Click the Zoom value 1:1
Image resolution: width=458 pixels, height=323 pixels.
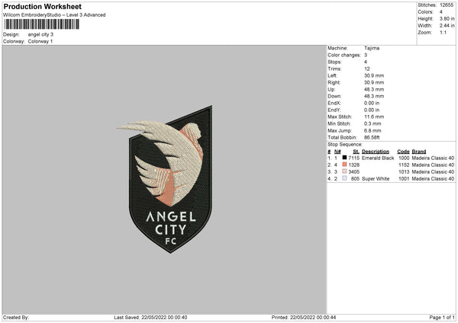(443, 32)
